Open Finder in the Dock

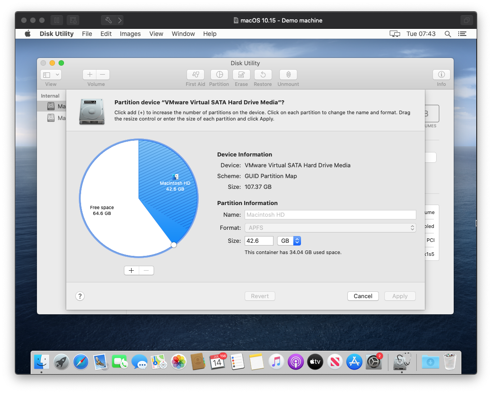coord(41,362)
